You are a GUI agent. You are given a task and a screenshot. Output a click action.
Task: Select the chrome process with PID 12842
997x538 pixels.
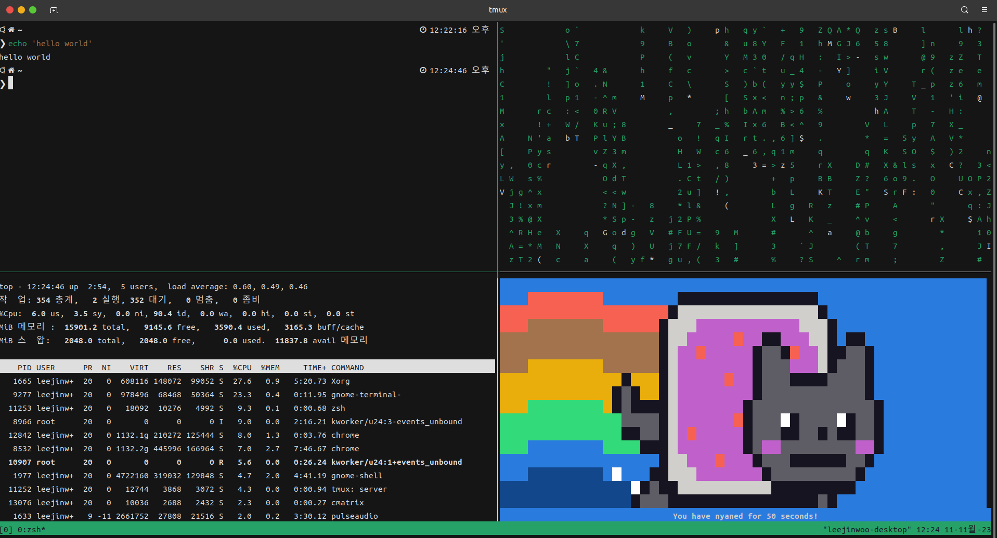248,435
